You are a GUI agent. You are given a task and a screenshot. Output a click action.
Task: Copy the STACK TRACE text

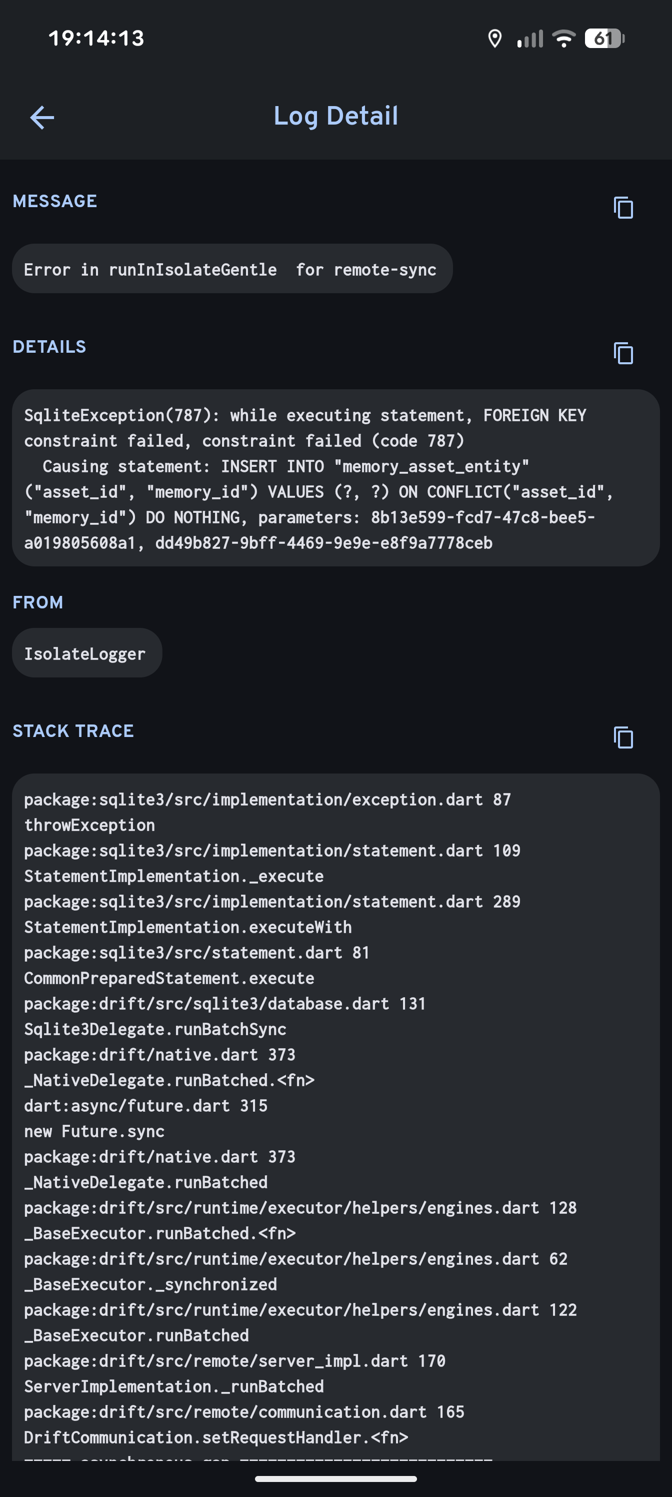pyautogui.click(x=622, y=737)
